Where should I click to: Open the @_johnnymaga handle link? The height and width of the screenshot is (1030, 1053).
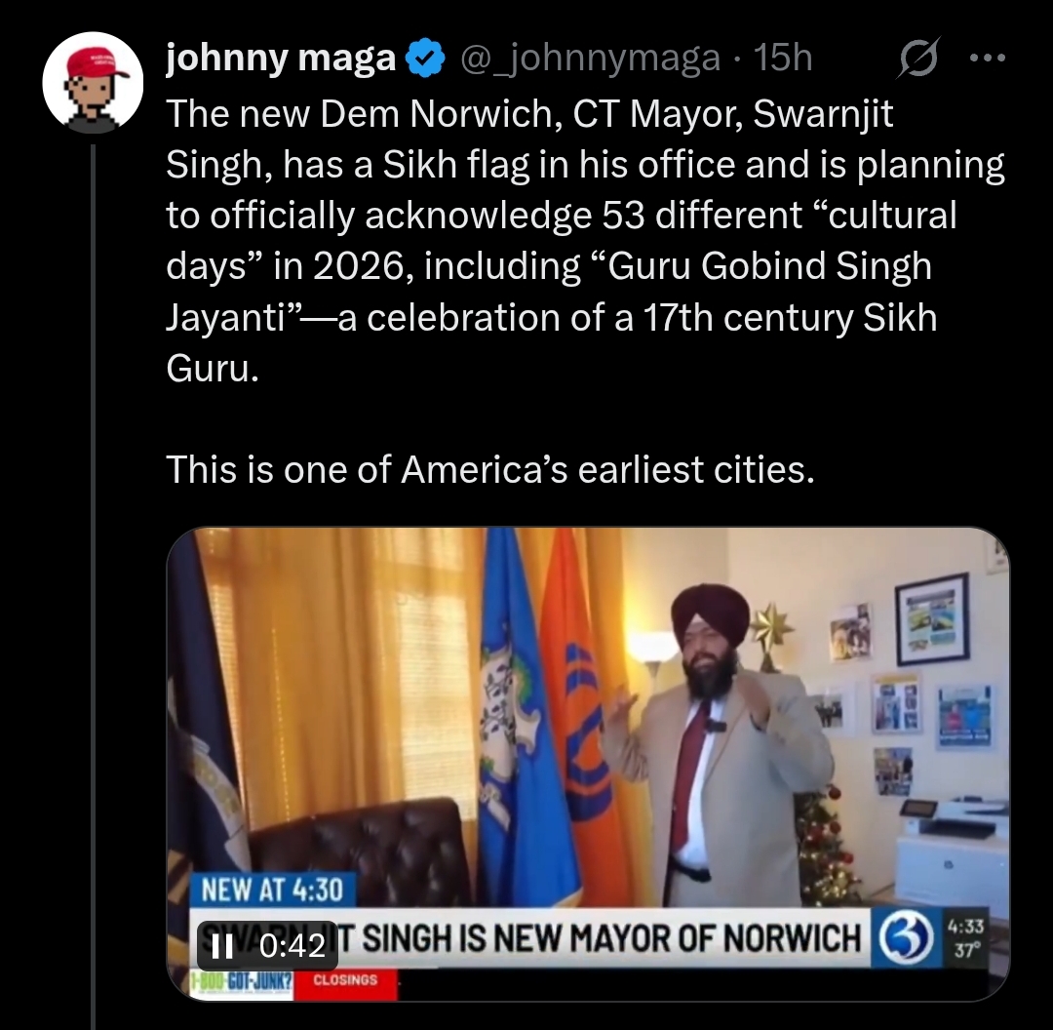point(590,59)
